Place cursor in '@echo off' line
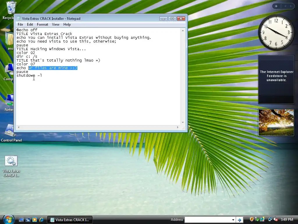Screen dimensions: 298x224 click(x=27, y=30)
